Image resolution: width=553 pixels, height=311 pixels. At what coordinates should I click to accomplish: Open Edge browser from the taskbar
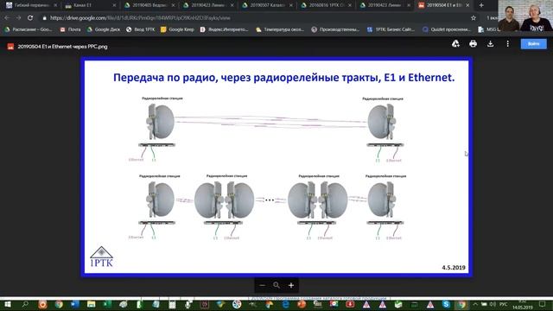[285, 304]
